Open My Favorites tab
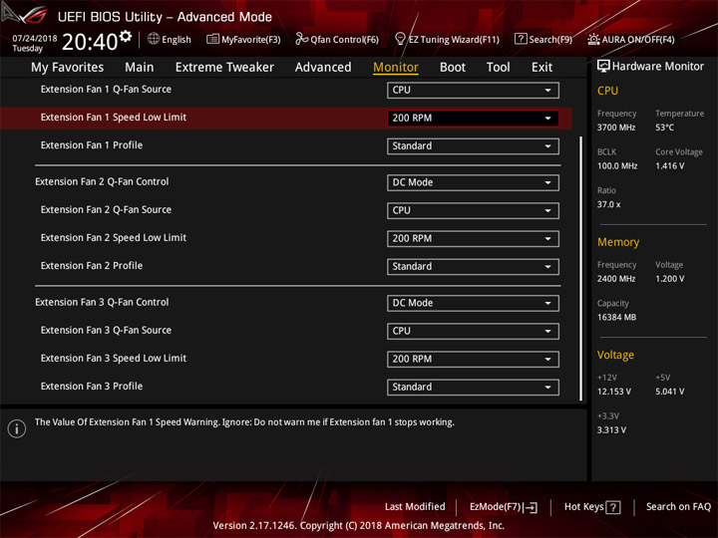 (68, 68)
